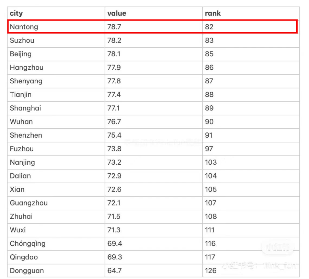The image size is (309, 279).
Task: Select the Fuzhou city cell
Action: coord(56,149)
